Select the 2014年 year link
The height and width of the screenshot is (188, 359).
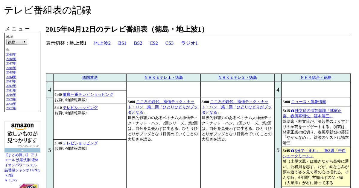(11, 77)
